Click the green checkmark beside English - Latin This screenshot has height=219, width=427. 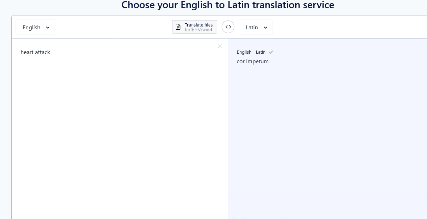tap(271, 52)
